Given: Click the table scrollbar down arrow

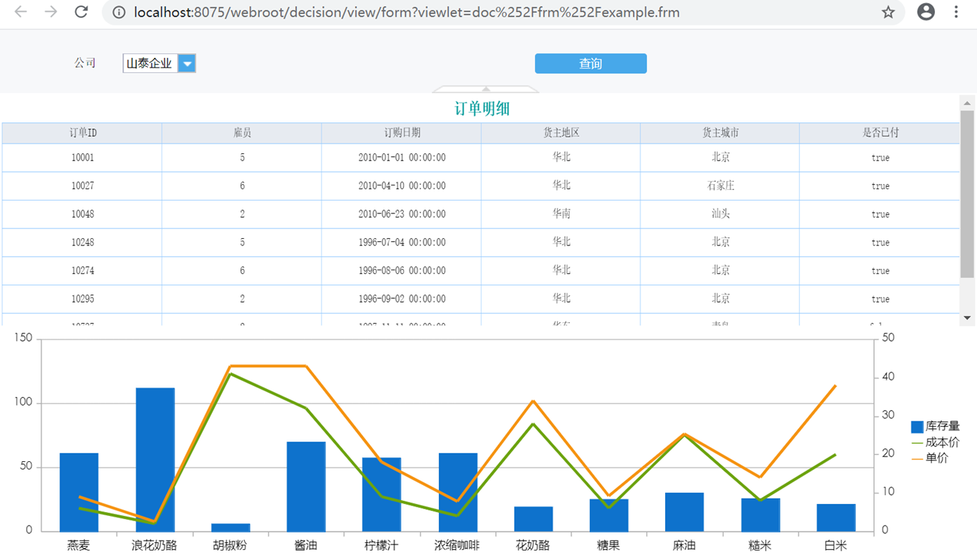Looking at the screenshot, I should (967, 318).
